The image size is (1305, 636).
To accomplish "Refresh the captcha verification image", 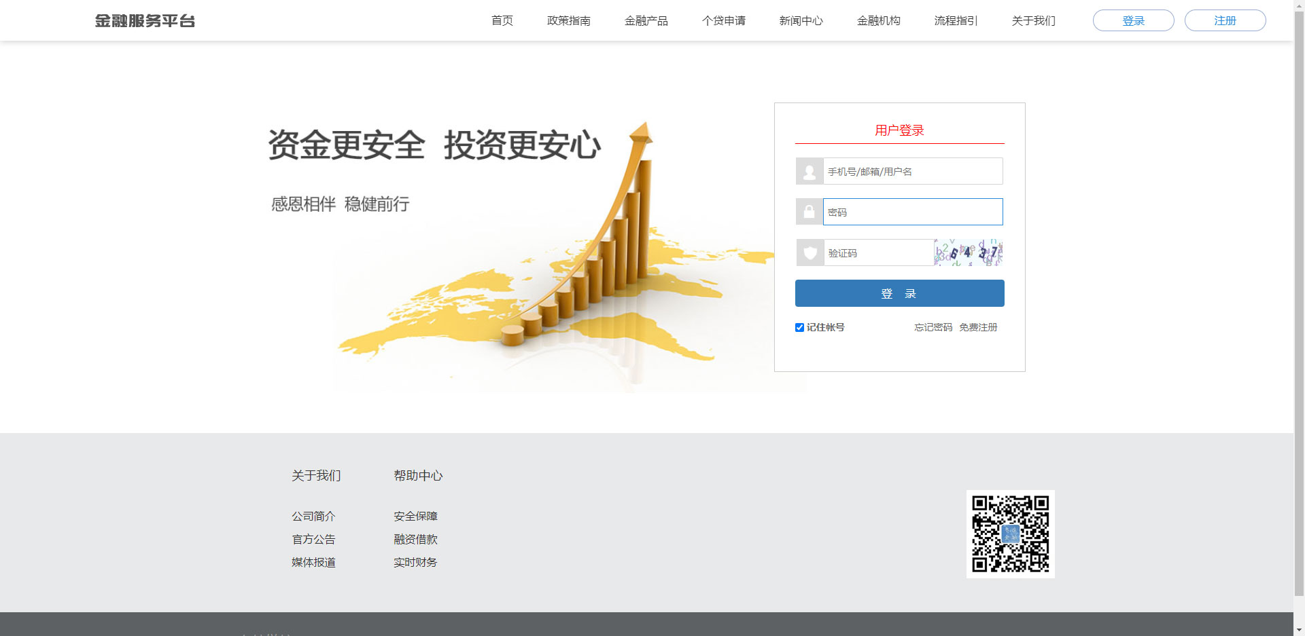I will [969, 252].
